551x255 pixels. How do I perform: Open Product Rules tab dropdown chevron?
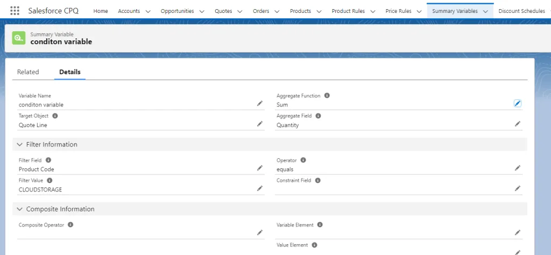372,11
